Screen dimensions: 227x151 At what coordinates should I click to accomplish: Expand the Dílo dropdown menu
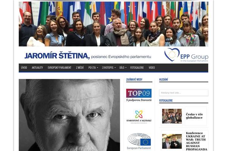(123, 68)
